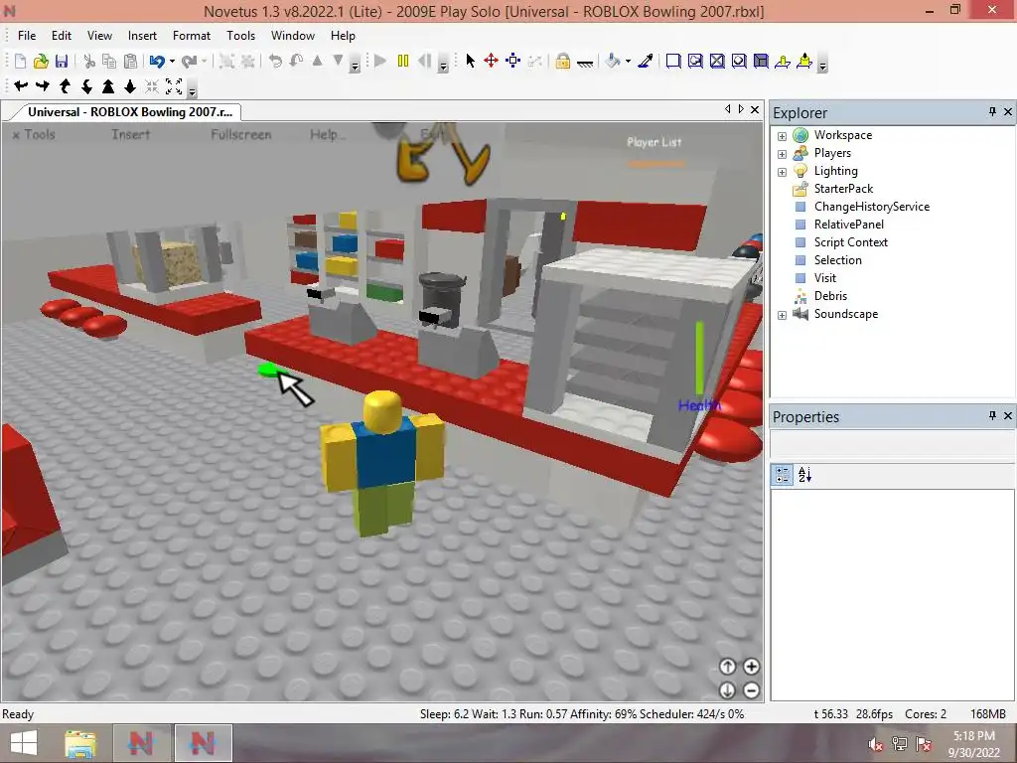Tilt camera up using curved up arrow
This screenshot has width=1017, height=763.
[x=65, y=85]
